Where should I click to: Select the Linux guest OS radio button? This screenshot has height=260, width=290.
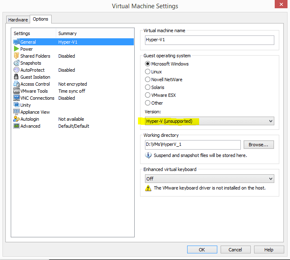coord(148,72)
